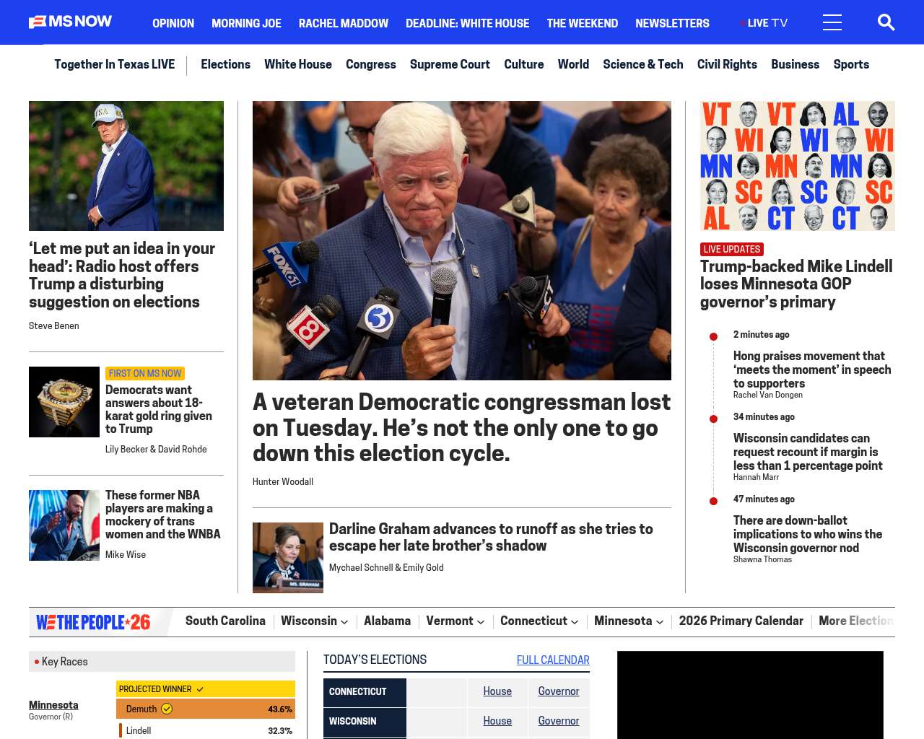This screenshot has height=739, width=924.
Task: Open the state candidates collage image
Action: pos(798,166)
